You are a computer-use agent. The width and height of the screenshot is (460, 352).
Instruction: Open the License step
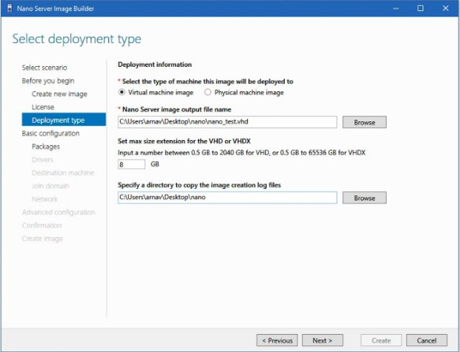point(42,107)
